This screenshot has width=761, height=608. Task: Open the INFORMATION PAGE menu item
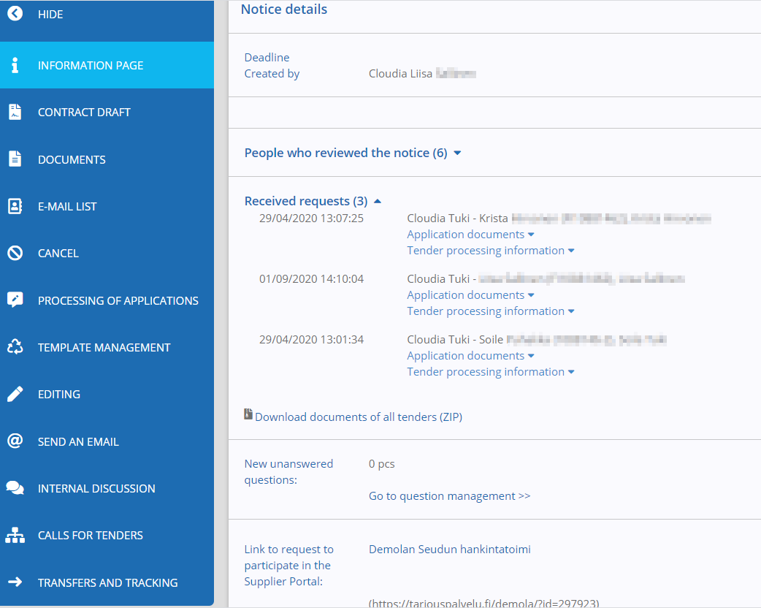pos(107,65)
